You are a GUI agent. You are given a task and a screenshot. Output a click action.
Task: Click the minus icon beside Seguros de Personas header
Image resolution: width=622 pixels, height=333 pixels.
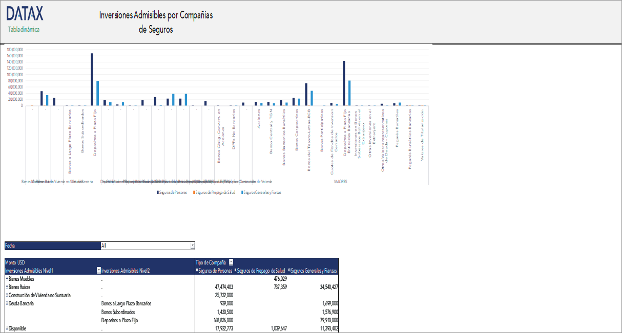(197, 271)
